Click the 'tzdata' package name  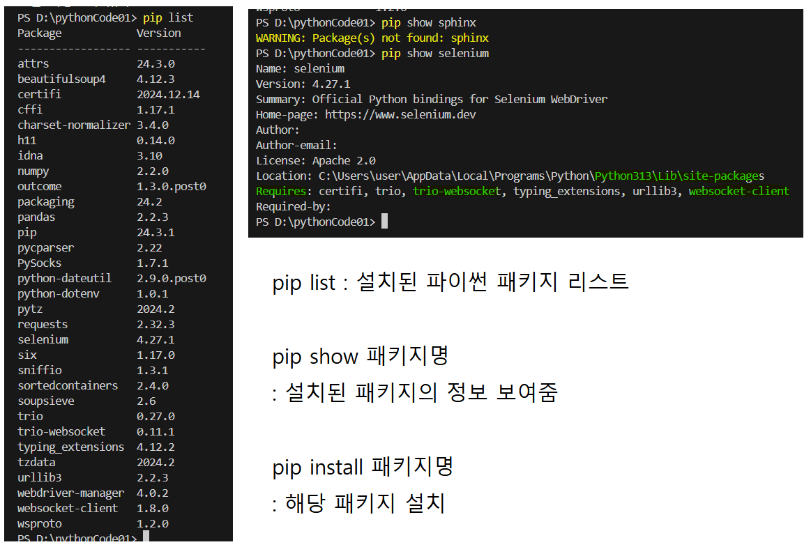[x=36, y=462]
